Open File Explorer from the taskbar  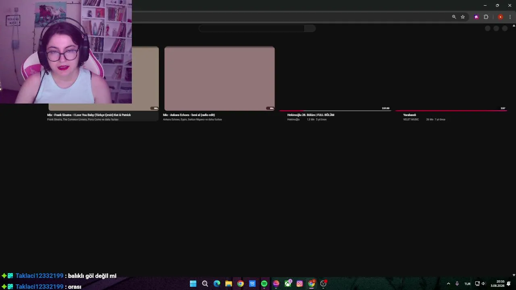pos(229,284)
